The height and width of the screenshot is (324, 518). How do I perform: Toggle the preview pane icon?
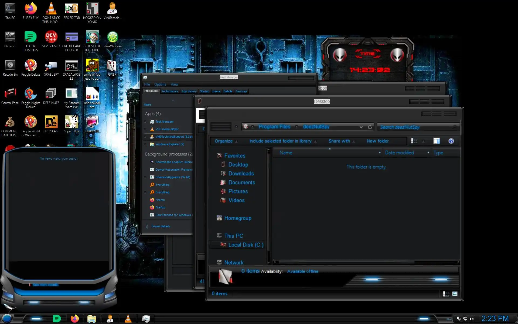437,141
